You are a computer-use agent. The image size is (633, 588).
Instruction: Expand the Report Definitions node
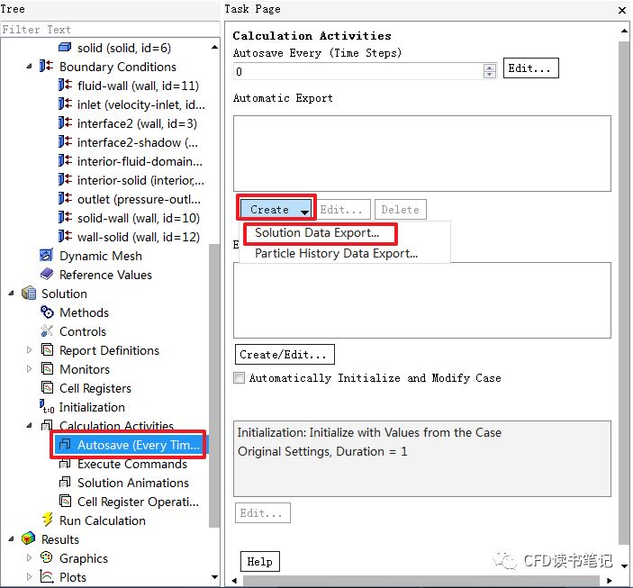(x=29, y=350)
